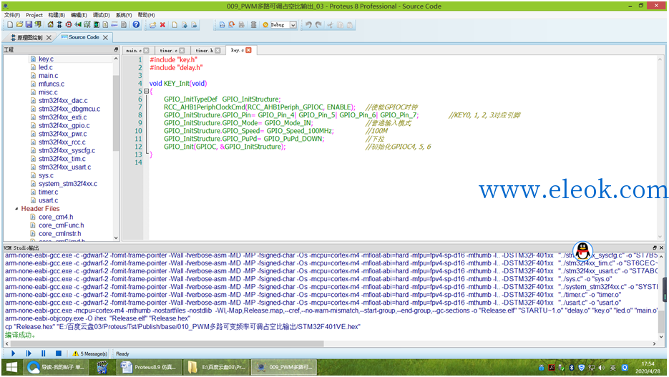Select the Source Code tab
The height and width of the screenshot is (377, 669).
coord(84,37)
